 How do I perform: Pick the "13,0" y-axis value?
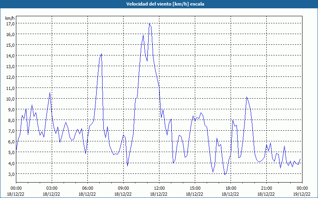[10, 67]
